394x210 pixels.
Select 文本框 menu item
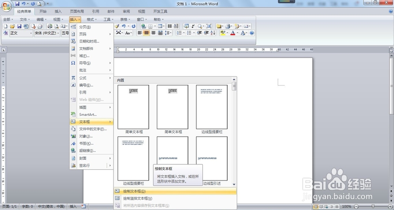tap(91, 122)
